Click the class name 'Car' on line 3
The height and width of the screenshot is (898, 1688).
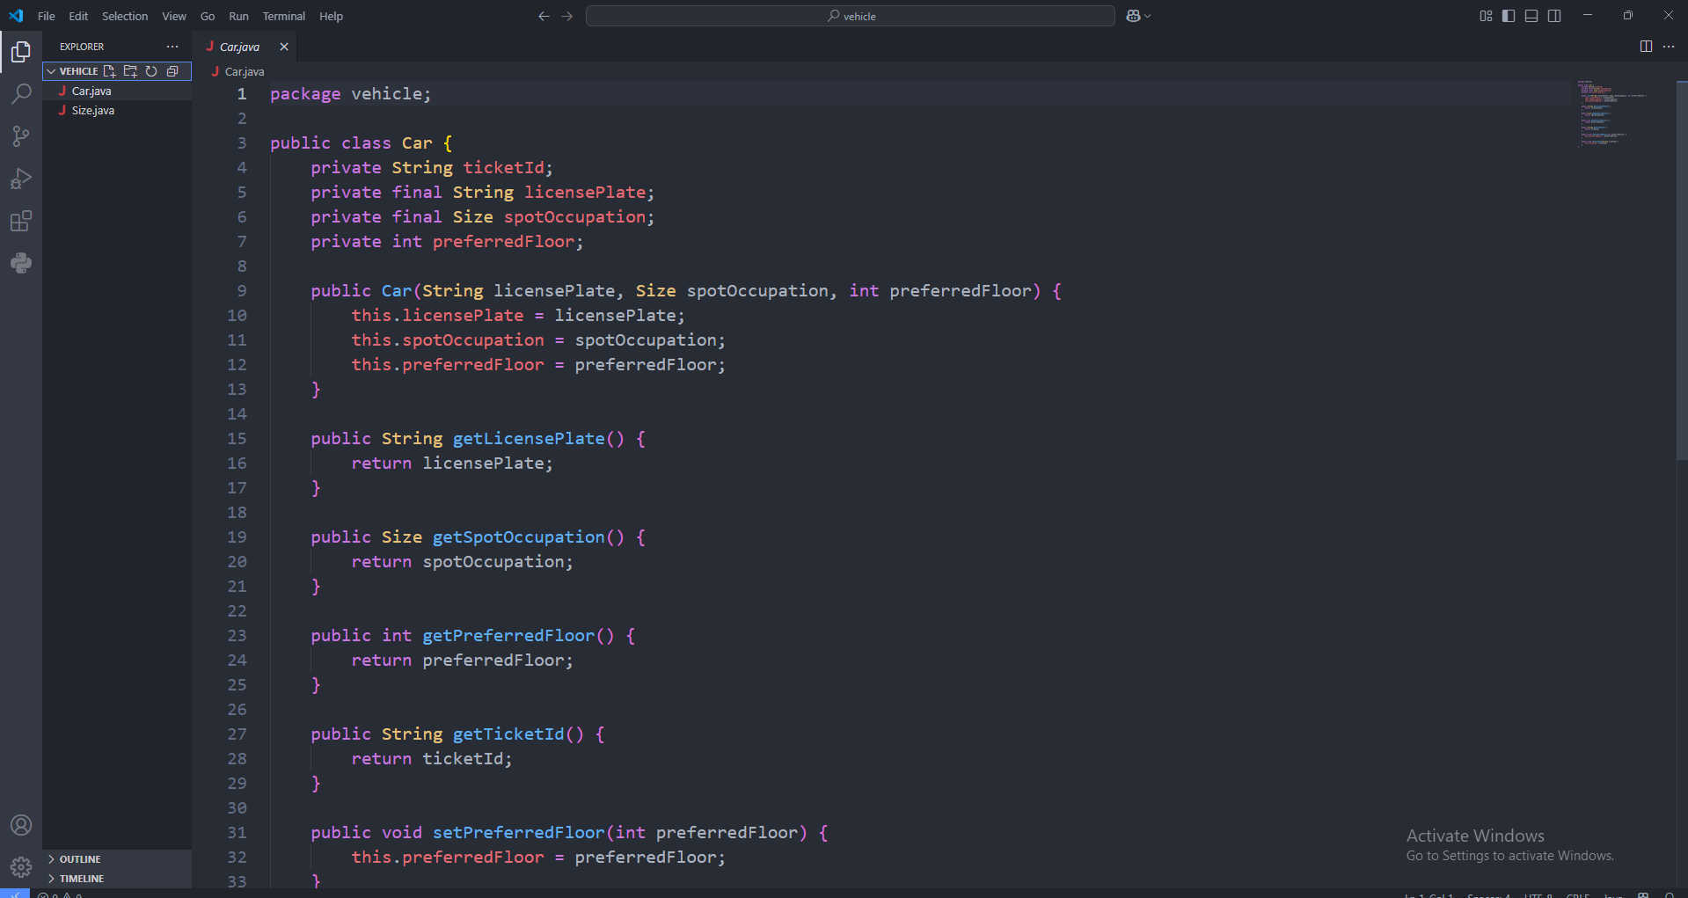coord(417,143)
